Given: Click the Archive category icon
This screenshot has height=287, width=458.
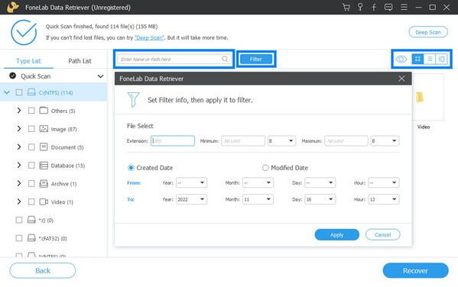Looking at the screenshot, I should coord(44,183).
